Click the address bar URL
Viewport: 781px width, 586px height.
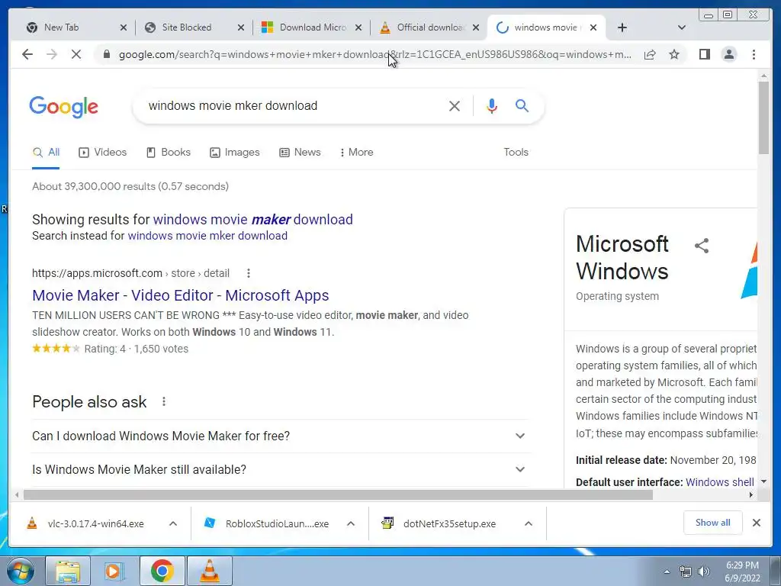[375, 54]
